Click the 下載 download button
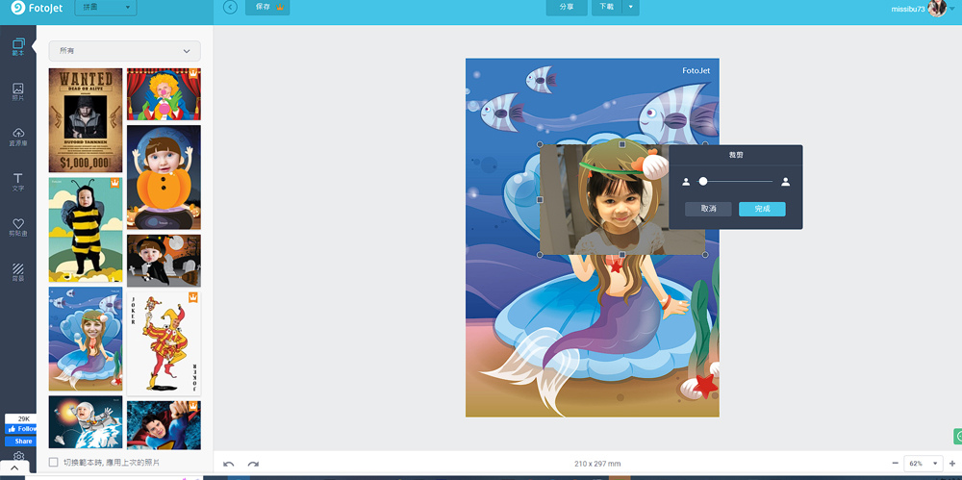This screenshot has height=480, width=962. point(607,8)
